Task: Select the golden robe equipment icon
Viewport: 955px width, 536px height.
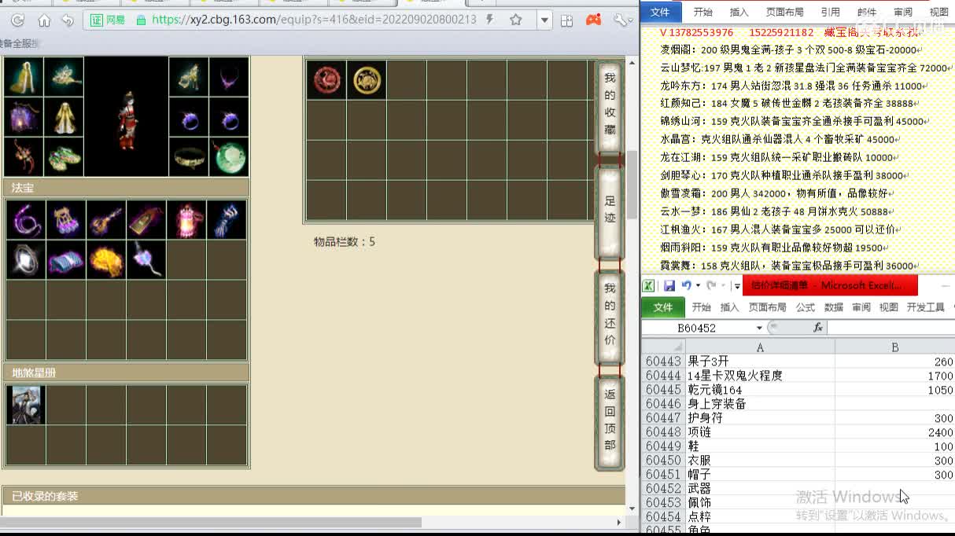Action: [x=64, y=116]
